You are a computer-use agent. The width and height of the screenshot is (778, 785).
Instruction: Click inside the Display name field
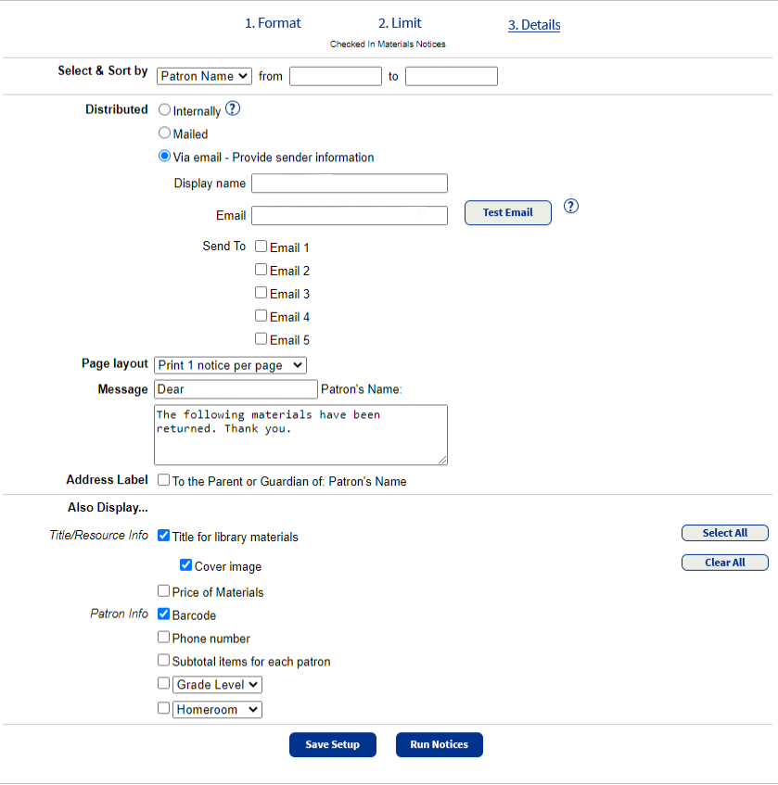point(349,183)
